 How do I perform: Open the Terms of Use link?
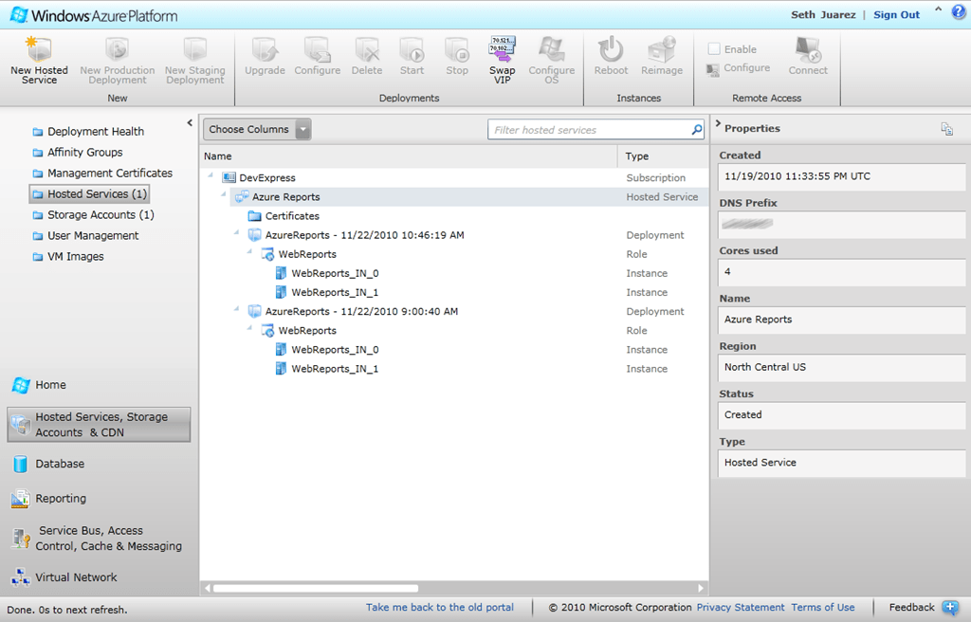(x=822, y=607)
